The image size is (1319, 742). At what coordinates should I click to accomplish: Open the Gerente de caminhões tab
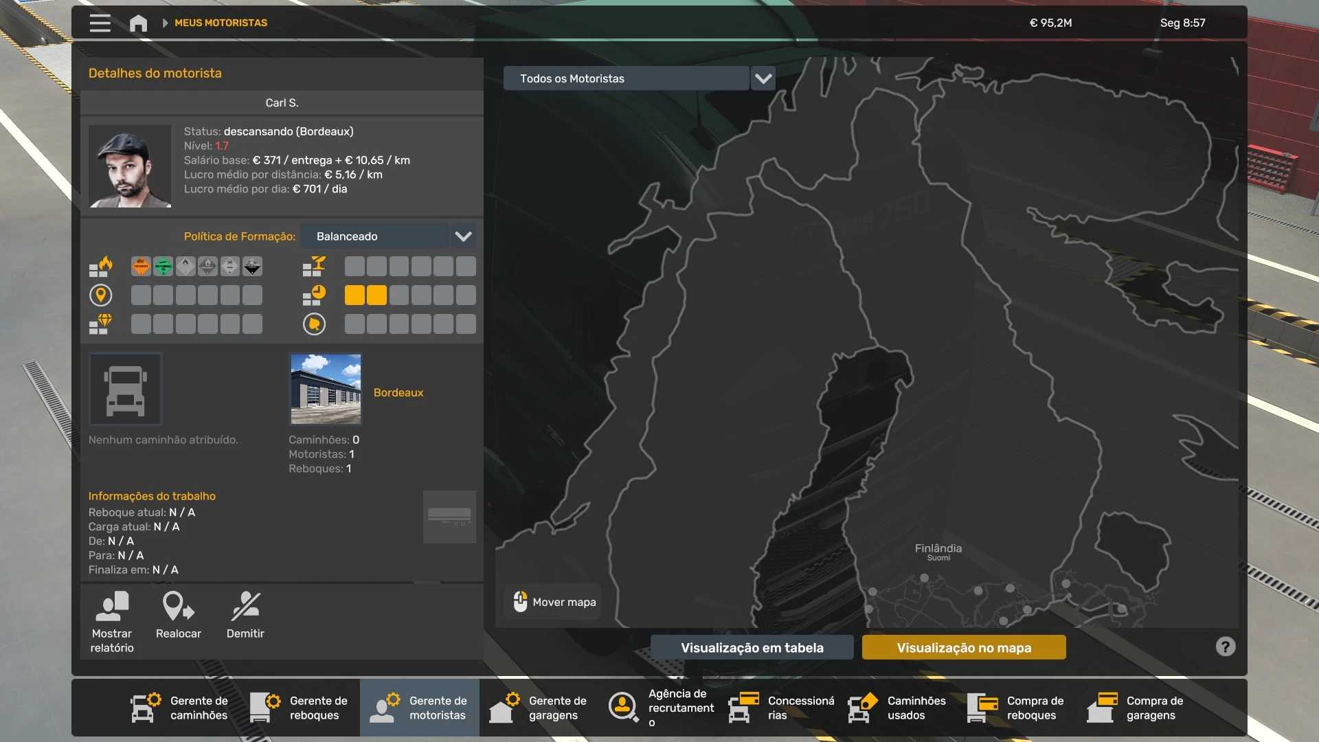[180, 708]
